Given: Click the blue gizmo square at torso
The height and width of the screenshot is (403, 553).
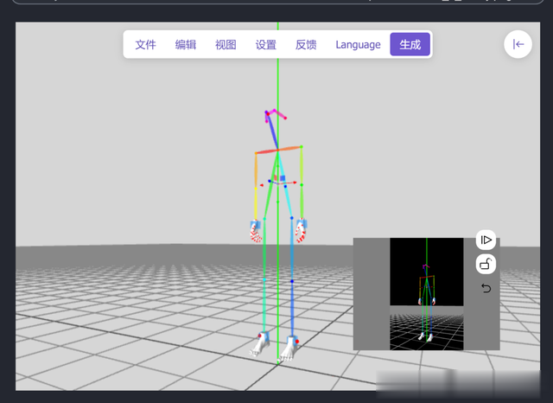Looking at the screenshot, I should point(283,178).
